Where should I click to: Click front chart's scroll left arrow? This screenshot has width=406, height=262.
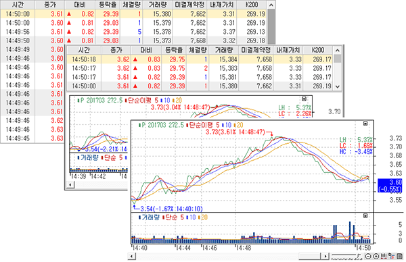[x=132, y=257]
